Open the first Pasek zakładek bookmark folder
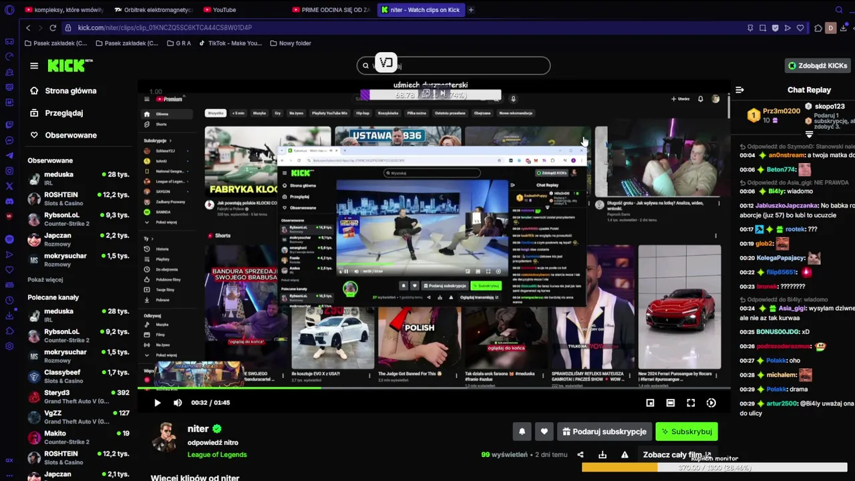Image resolution: width=855 pixels, height=481 pixels. (55, 43)
